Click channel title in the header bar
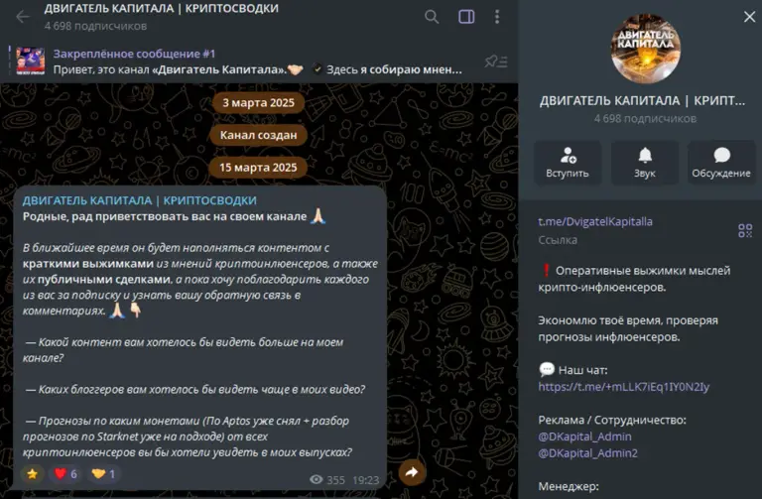Screen dimensions: 762x499 pos(162,9)
